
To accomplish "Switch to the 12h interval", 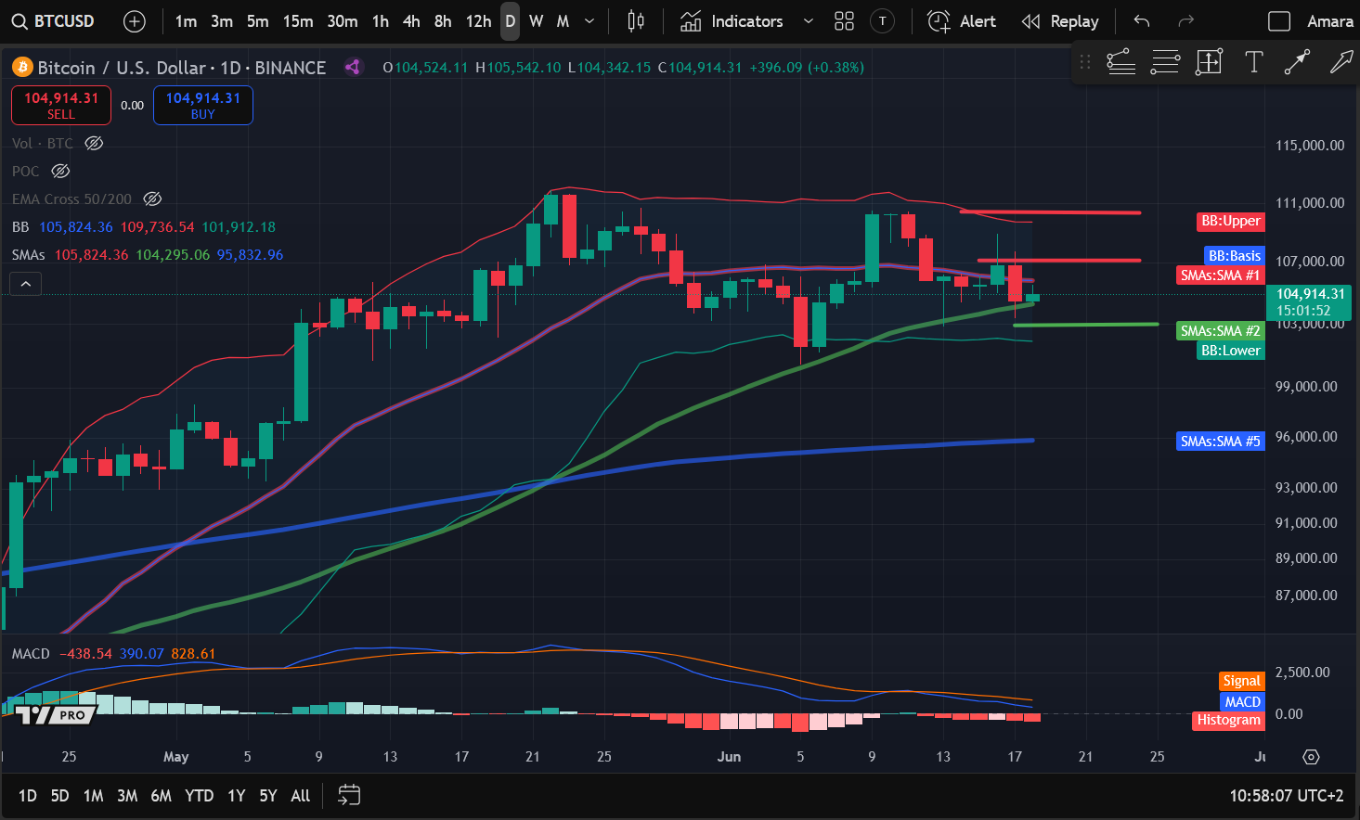I will (478, 21).
